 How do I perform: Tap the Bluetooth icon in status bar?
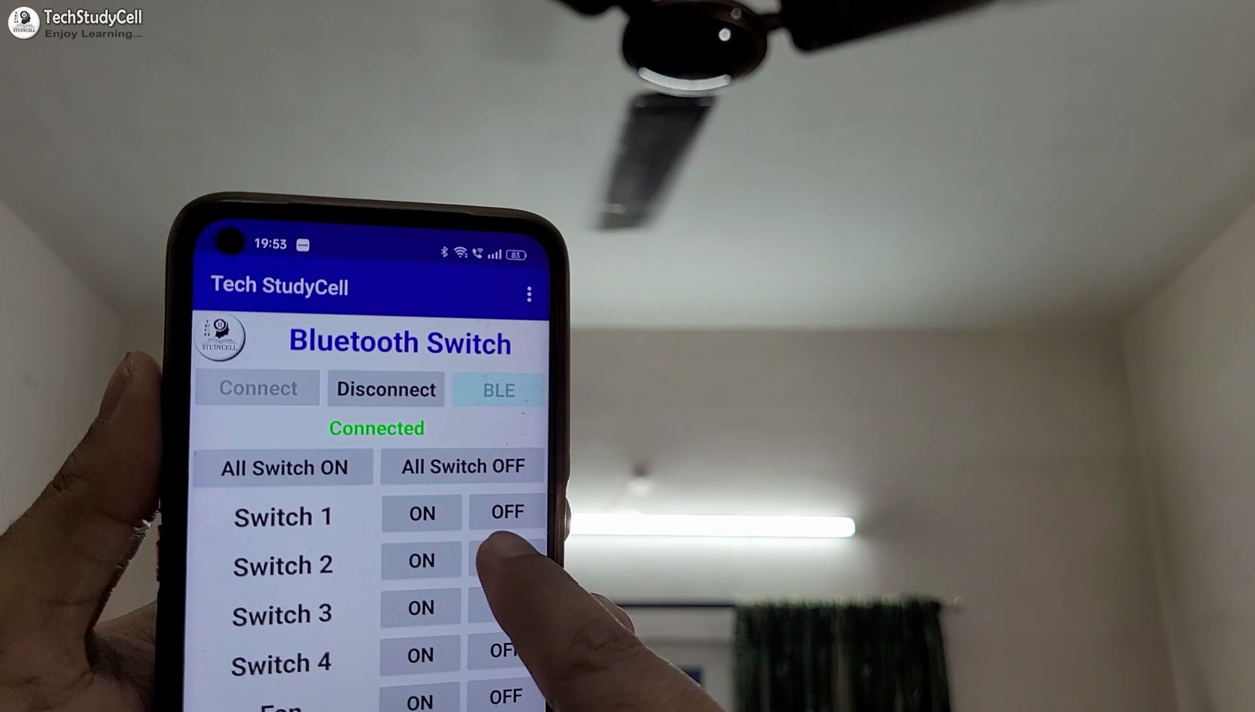click(x=444, y=253)
